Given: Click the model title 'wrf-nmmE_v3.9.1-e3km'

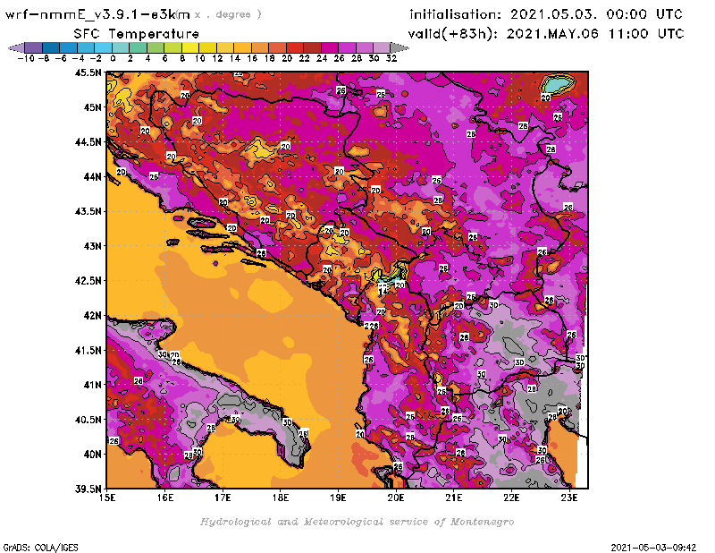Looking at the screenshot, I should [x=97, y=14].
